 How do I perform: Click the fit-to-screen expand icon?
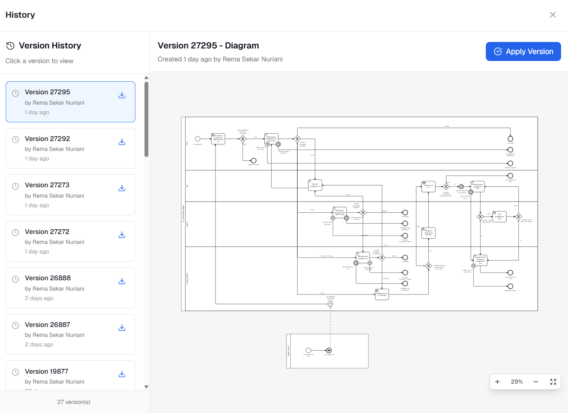[553, 381]
